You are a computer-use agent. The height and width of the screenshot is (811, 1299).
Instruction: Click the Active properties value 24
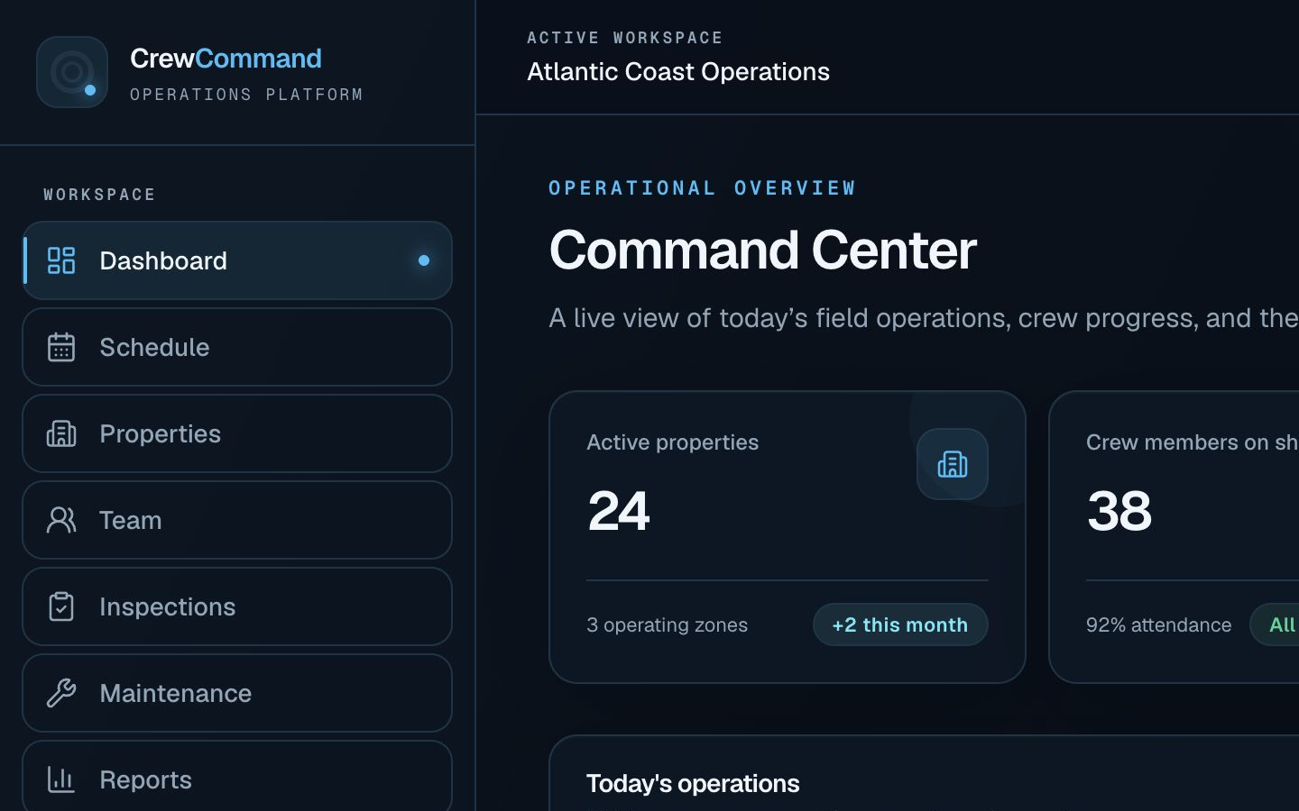618,511
